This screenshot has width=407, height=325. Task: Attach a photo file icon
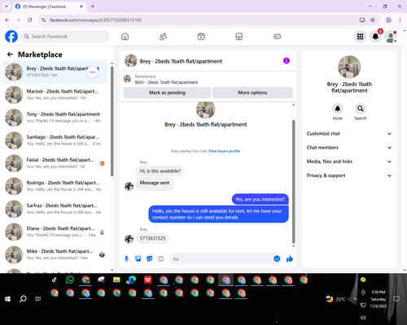coord(138,259)
